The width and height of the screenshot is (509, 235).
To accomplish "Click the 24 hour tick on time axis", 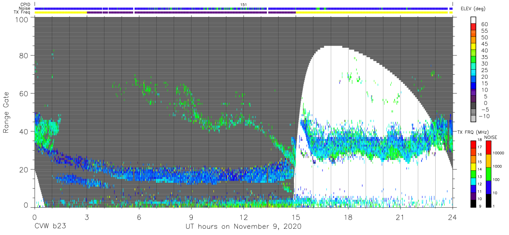I will 452,217.
